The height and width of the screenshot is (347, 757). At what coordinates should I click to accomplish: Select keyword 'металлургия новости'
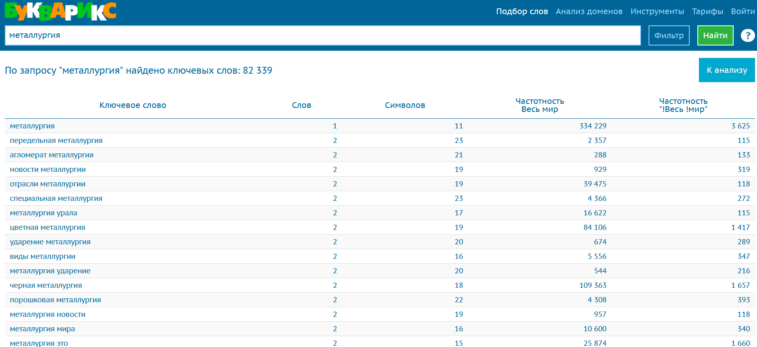(x=48, y=314)
